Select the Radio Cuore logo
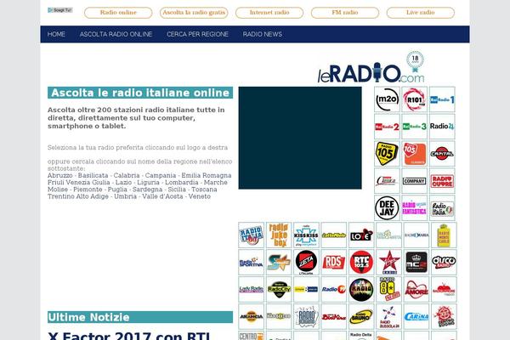The width and height of the screenshot is (510, 340). click(x=442, y=181)
